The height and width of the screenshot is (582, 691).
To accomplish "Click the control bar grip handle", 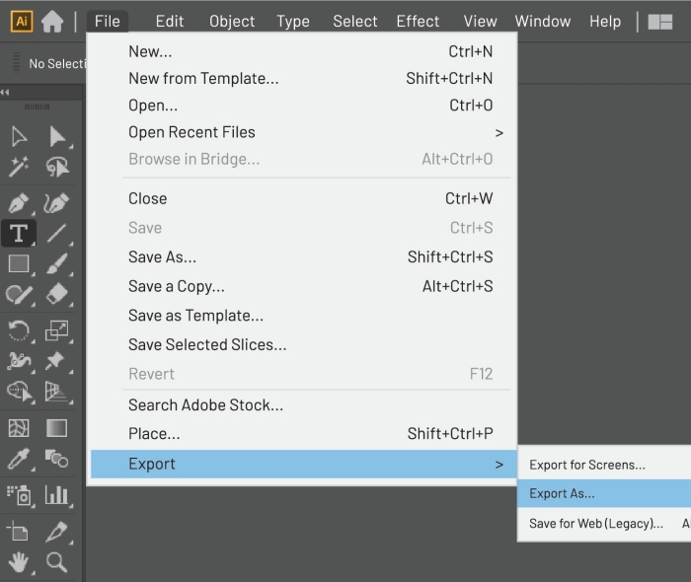I will 17,61.
